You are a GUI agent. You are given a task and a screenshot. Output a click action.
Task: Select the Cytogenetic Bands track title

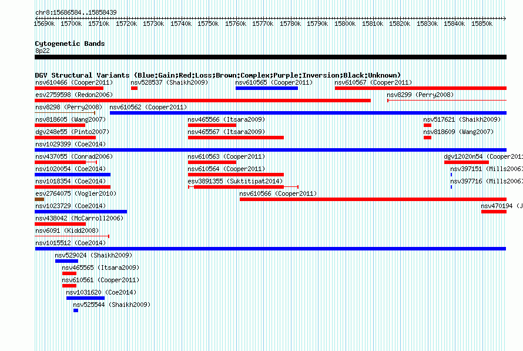tap(70, 44)
